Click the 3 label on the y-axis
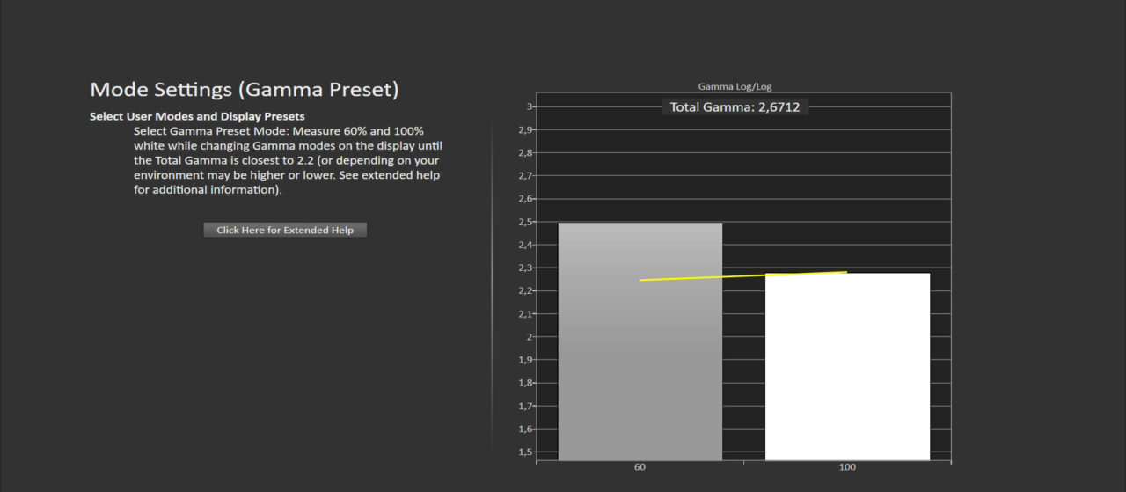1126x492 pixels. click(x=530, y=106)
